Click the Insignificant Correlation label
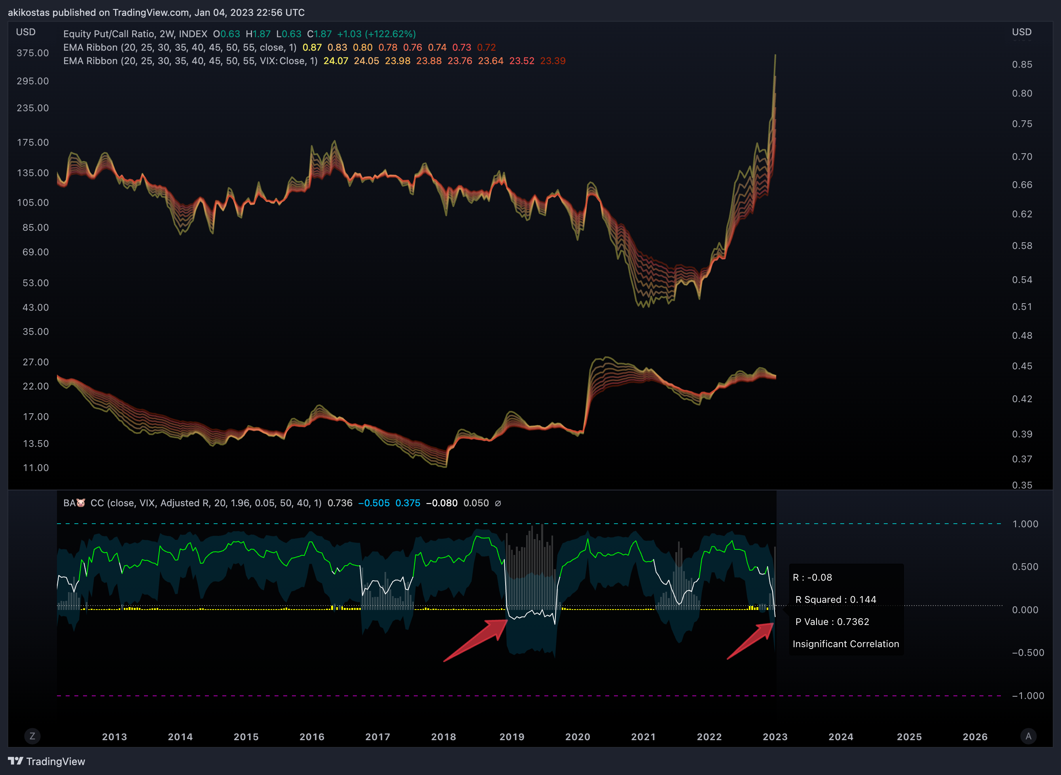The width and height of the screenshot is (1061, 775). point(846,644)
